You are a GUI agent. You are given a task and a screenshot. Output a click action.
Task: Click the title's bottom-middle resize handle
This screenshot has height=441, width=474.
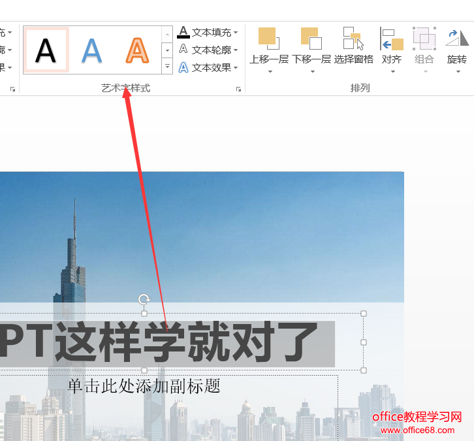[144, 370]
